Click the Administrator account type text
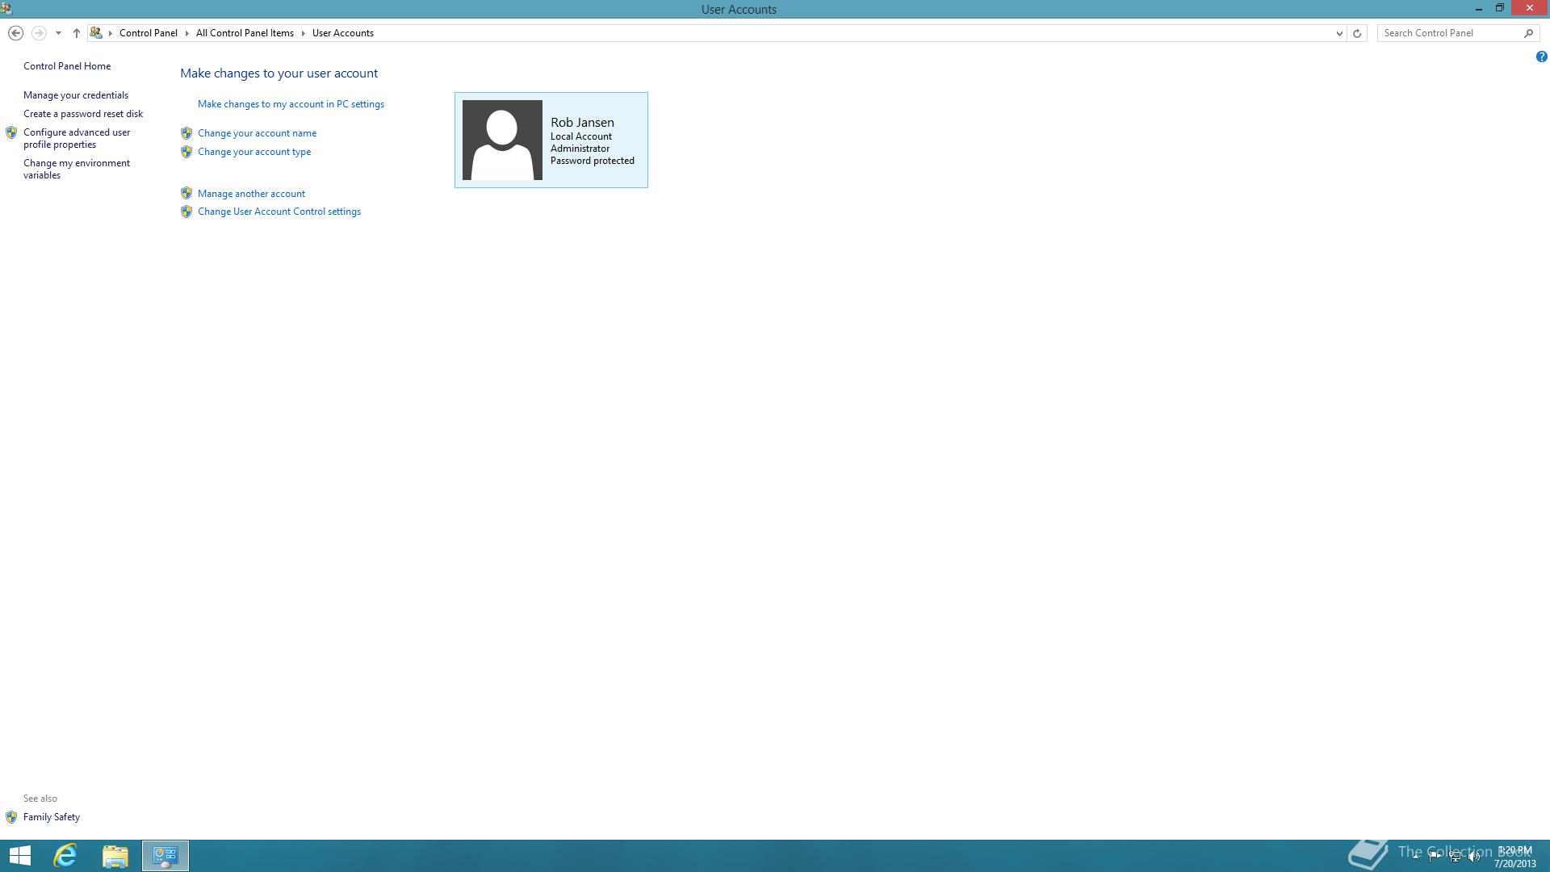Viewport: 1550px width, 872px height. pyautogui.click(x=580, y=149)
